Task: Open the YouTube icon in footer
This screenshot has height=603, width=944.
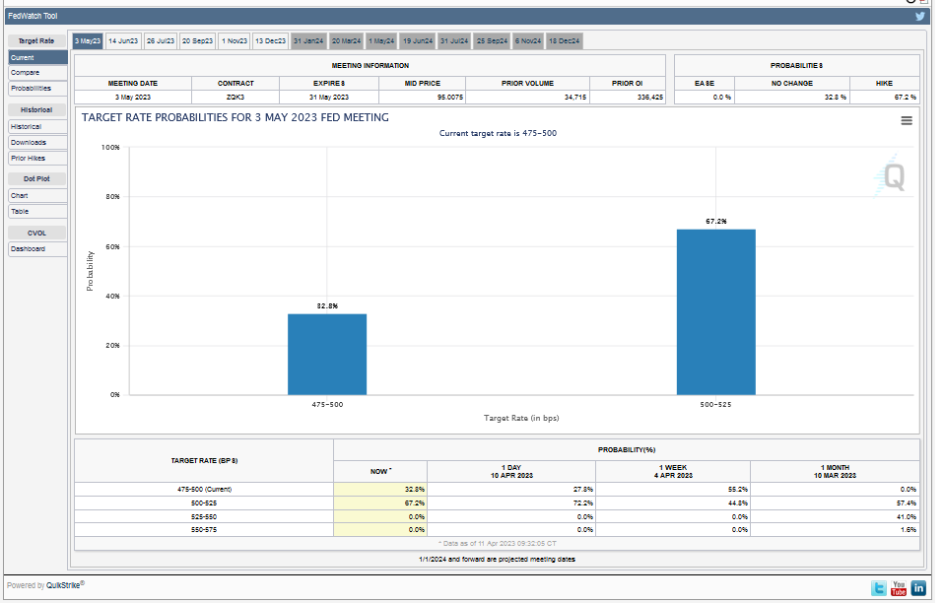Action: point(899,588)
